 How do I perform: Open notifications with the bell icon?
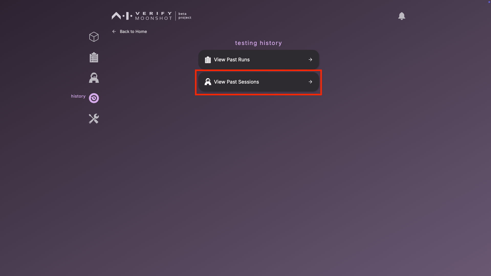[x=402, y=16]
